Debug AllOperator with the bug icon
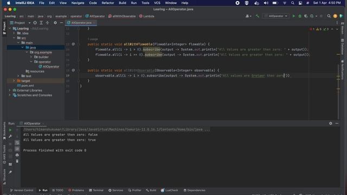347x195 pixels. pyautogui.click(x=300, y=16)
